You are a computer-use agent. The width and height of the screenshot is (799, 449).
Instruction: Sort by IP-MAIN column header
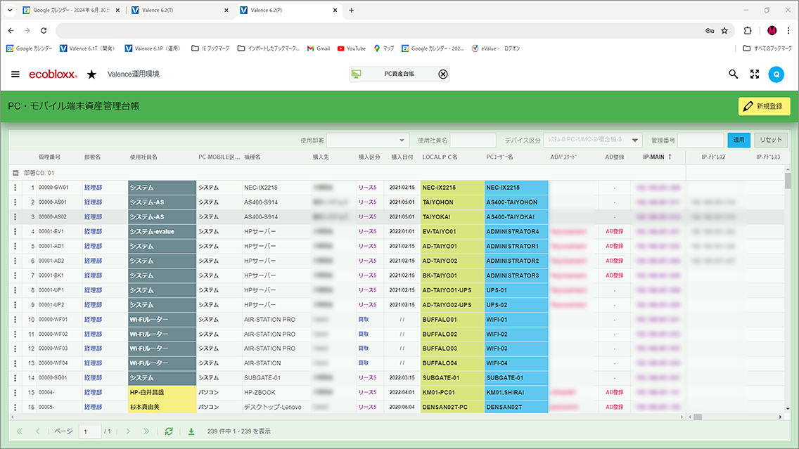pyautogui.click(x=654, y=157)
